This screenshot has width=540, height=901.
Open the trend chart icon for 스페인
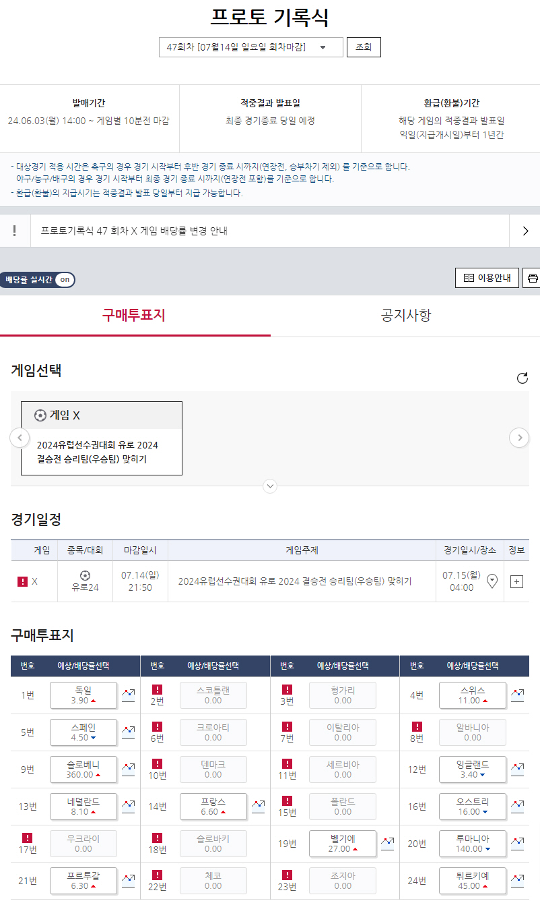[x=128, y=731]
